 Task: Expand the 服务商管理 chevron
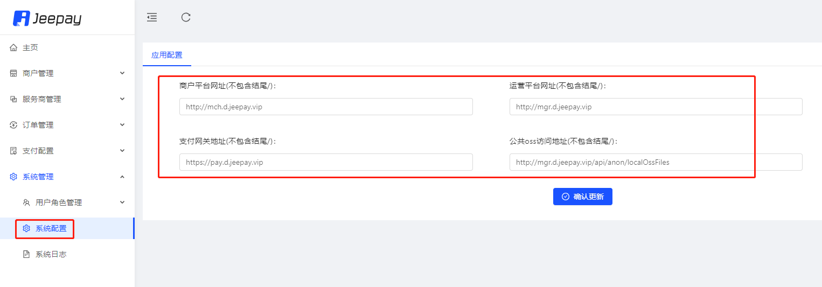tap(122, 99)
